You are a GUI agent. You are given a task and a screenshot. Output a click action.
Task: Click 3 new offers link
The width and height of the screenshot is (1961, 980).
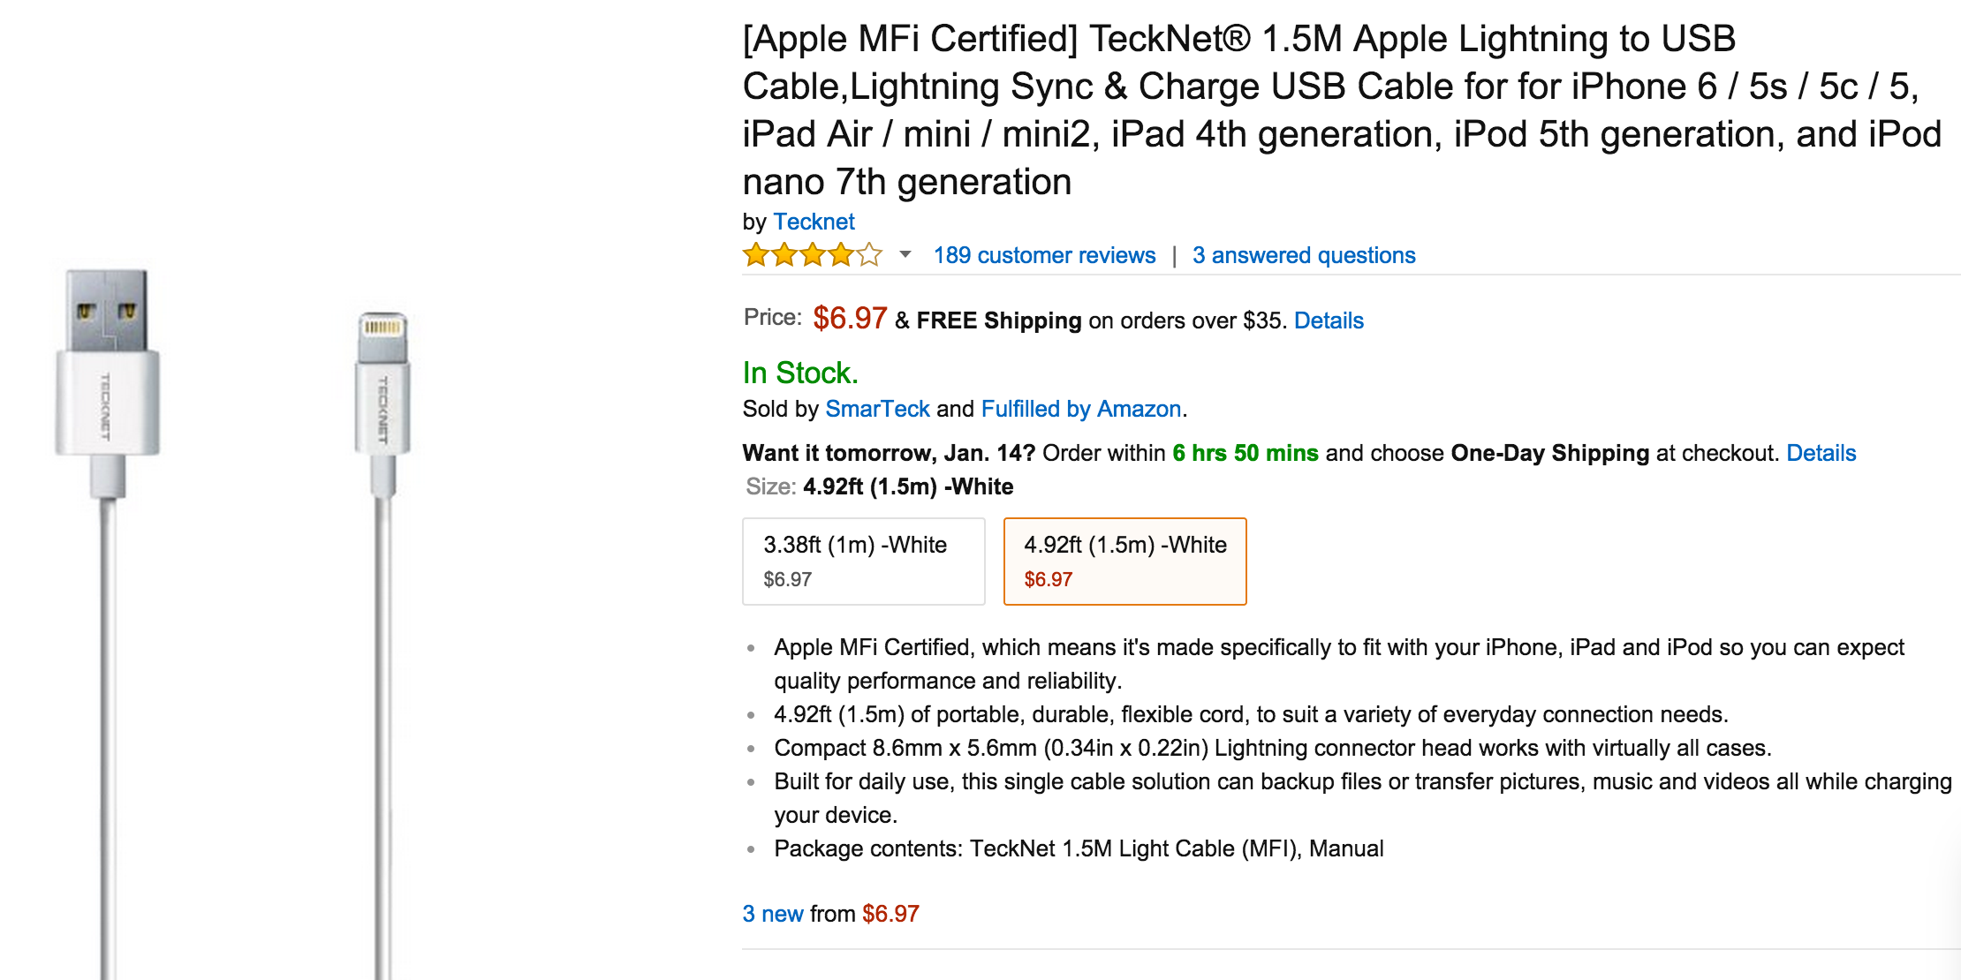point(772,914)
